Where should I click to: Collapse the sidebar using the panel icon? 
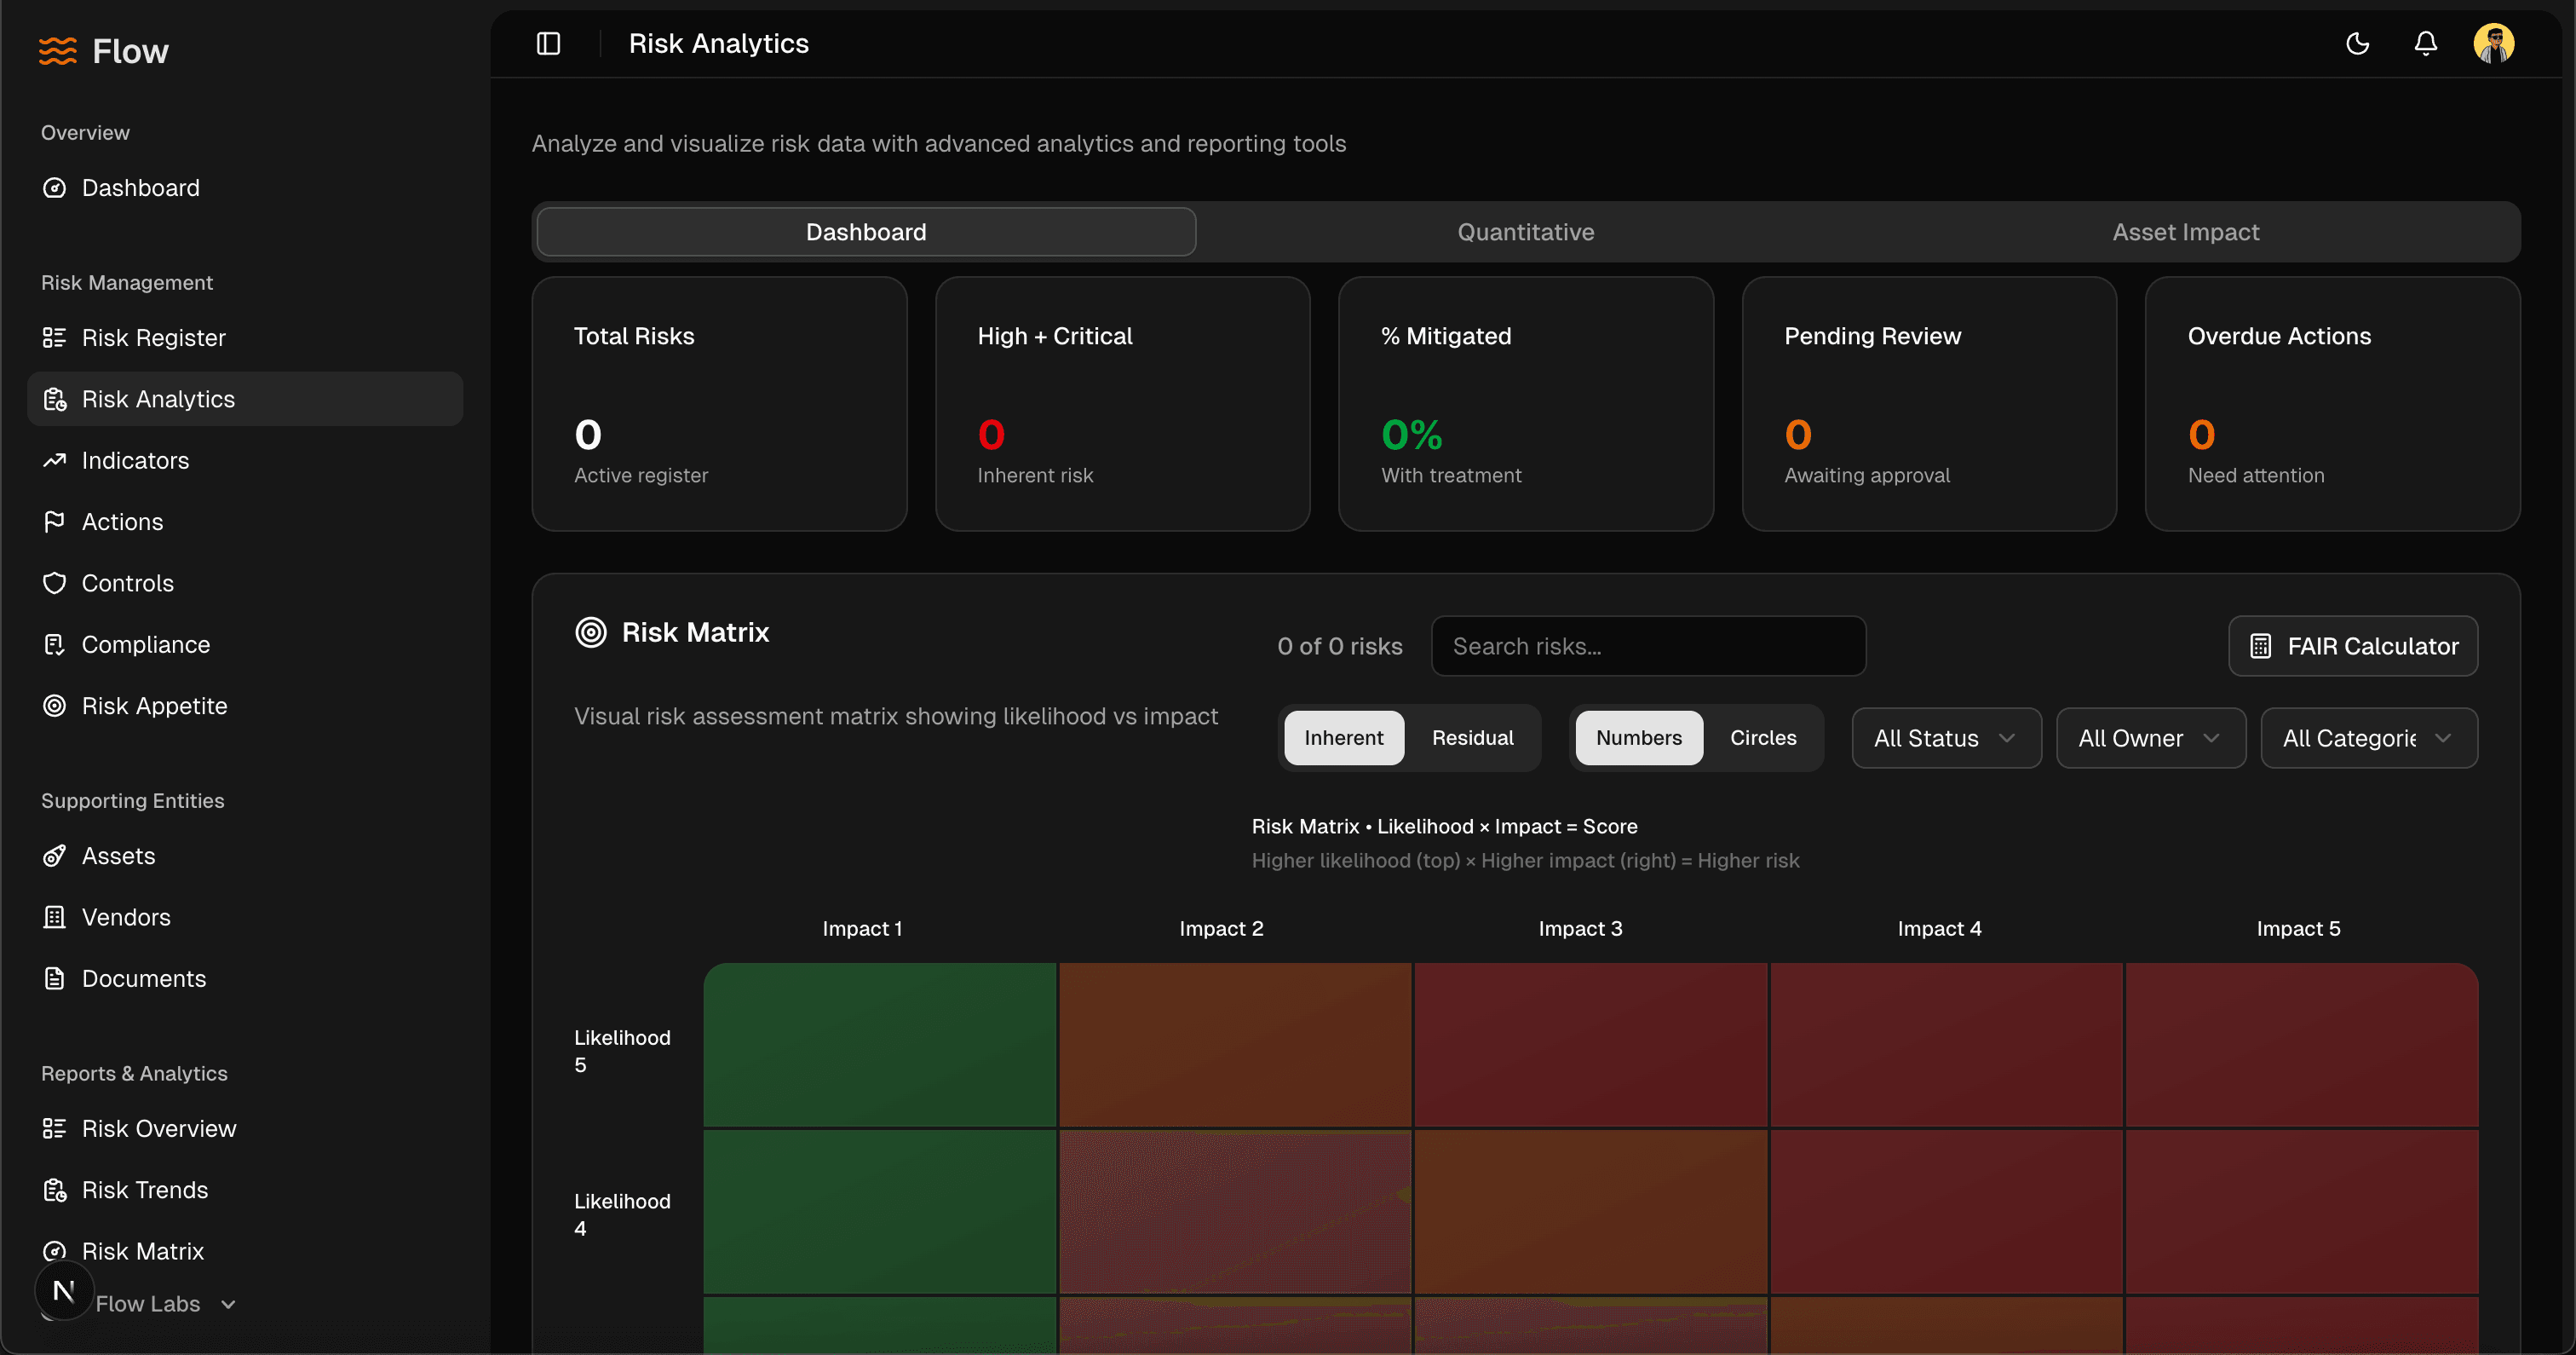point(549,43)
